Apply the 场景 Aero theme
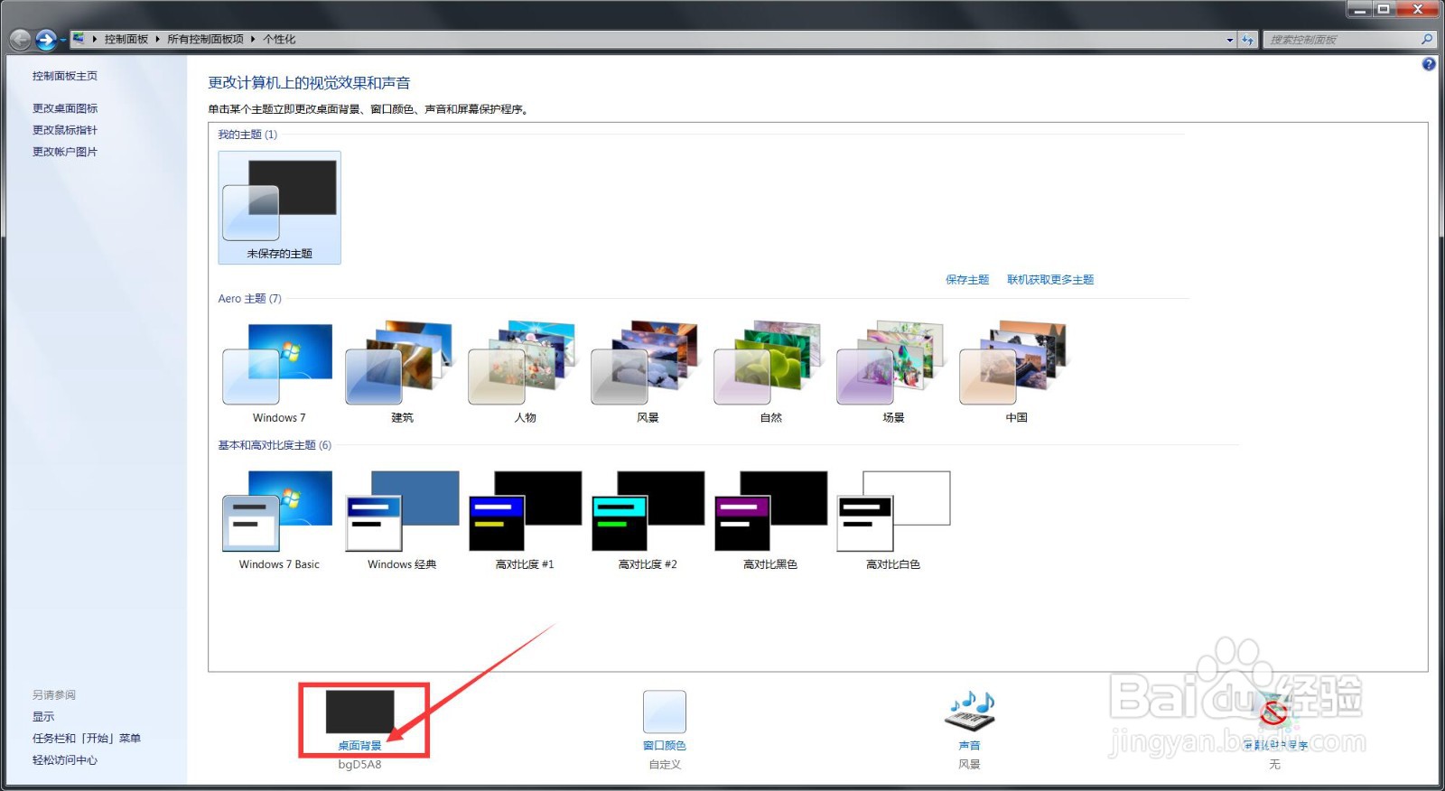 click(x=893, y=372)
